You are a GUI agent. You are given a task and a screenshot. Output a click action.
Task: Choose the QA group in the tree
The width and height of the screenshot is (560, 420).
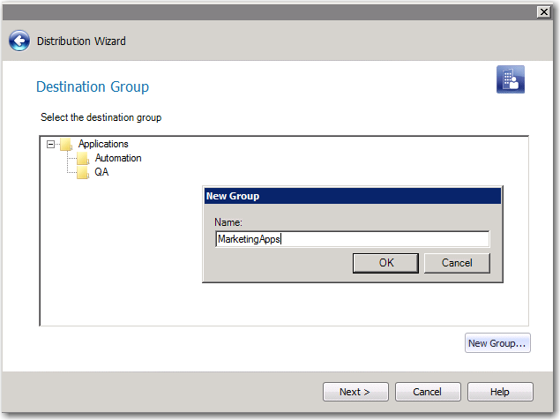pyautogui.click(x=102, y=172)
